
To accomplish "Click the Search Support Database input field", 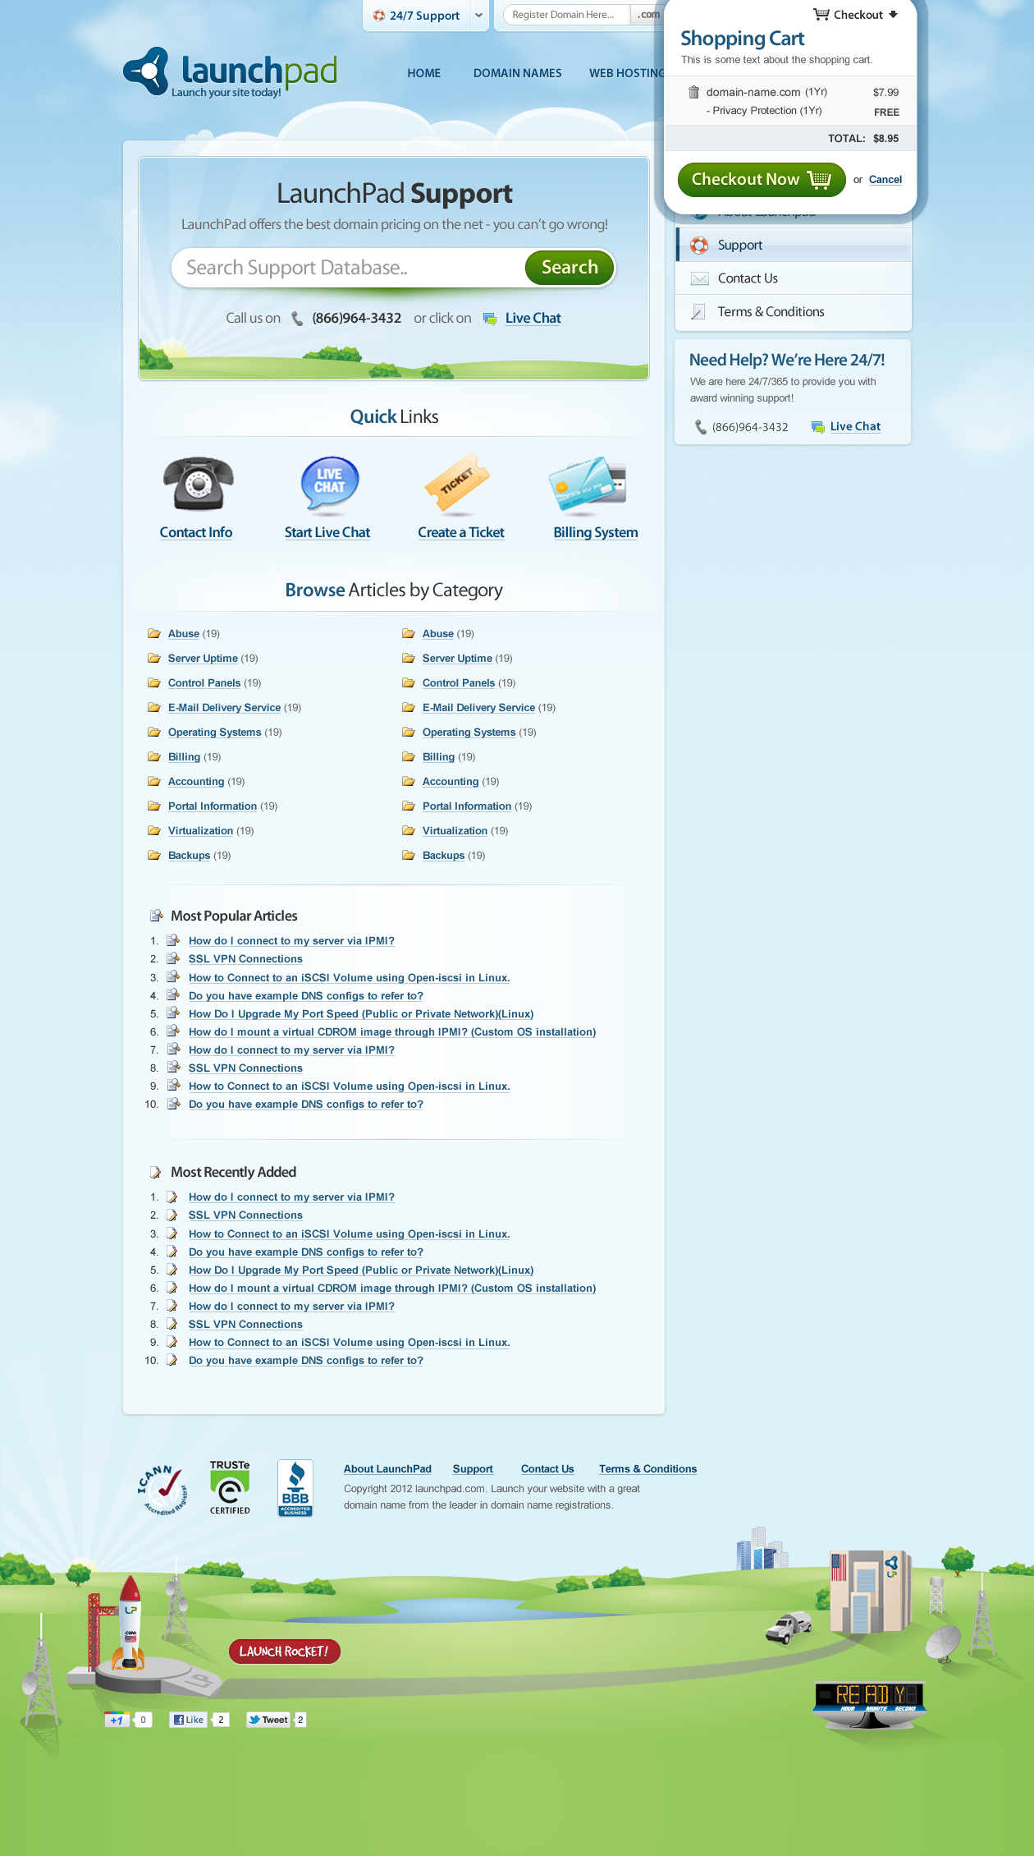I will pos(349,268).
